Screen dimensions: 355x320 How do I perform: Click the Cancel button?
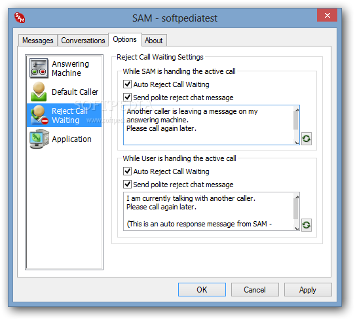[x=255, y=289]
